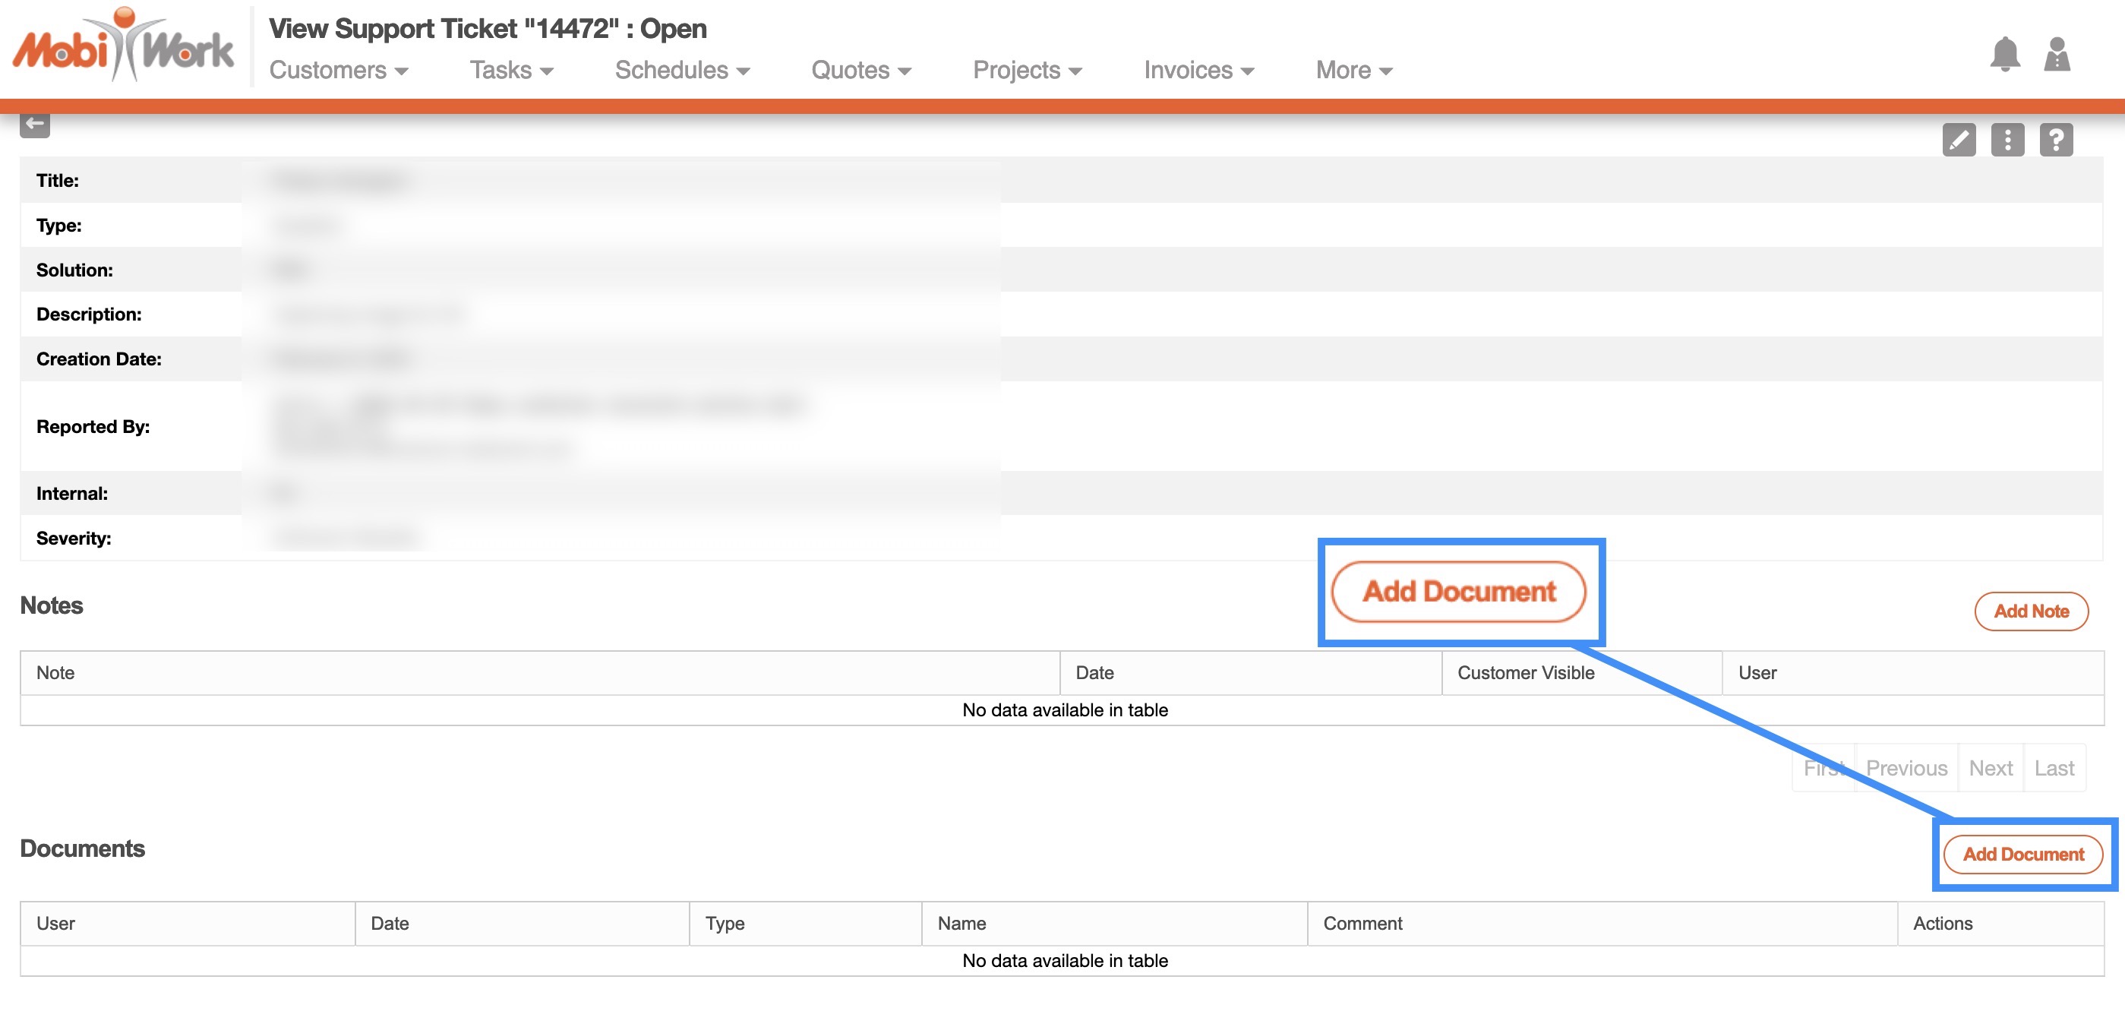Sort notes by Date column header

point(1094,672)
